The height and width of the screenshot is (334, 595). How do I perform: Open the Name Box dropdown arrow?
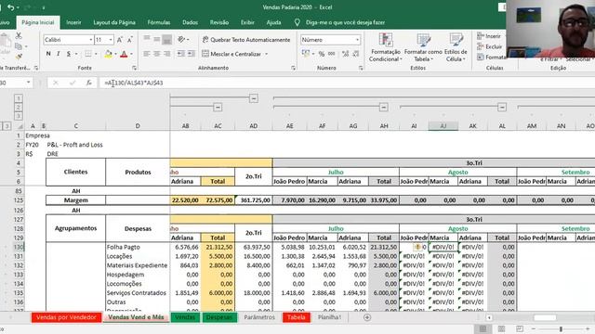tap(28, 83)
